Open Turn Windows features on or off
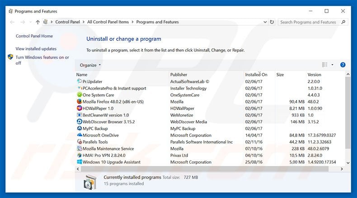Viewport: 357px width, 198px height. pos(42,60)
